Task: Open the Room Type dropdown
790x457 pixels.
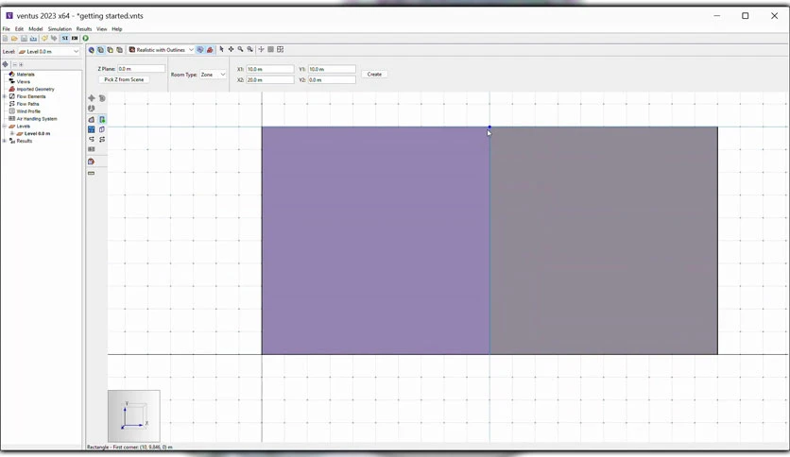Action: click(213, 75)
